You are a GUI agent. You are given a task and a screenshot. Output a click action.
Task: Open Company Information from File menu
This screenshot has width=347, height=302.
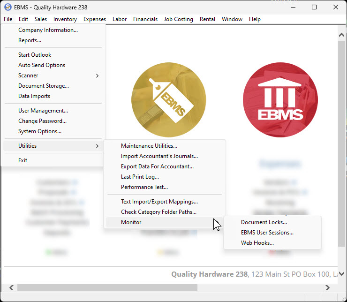pos(48,30)
